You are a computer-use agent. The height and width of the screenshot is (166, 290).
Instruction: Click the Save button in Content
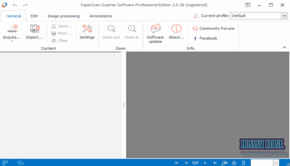coord(61,26)
